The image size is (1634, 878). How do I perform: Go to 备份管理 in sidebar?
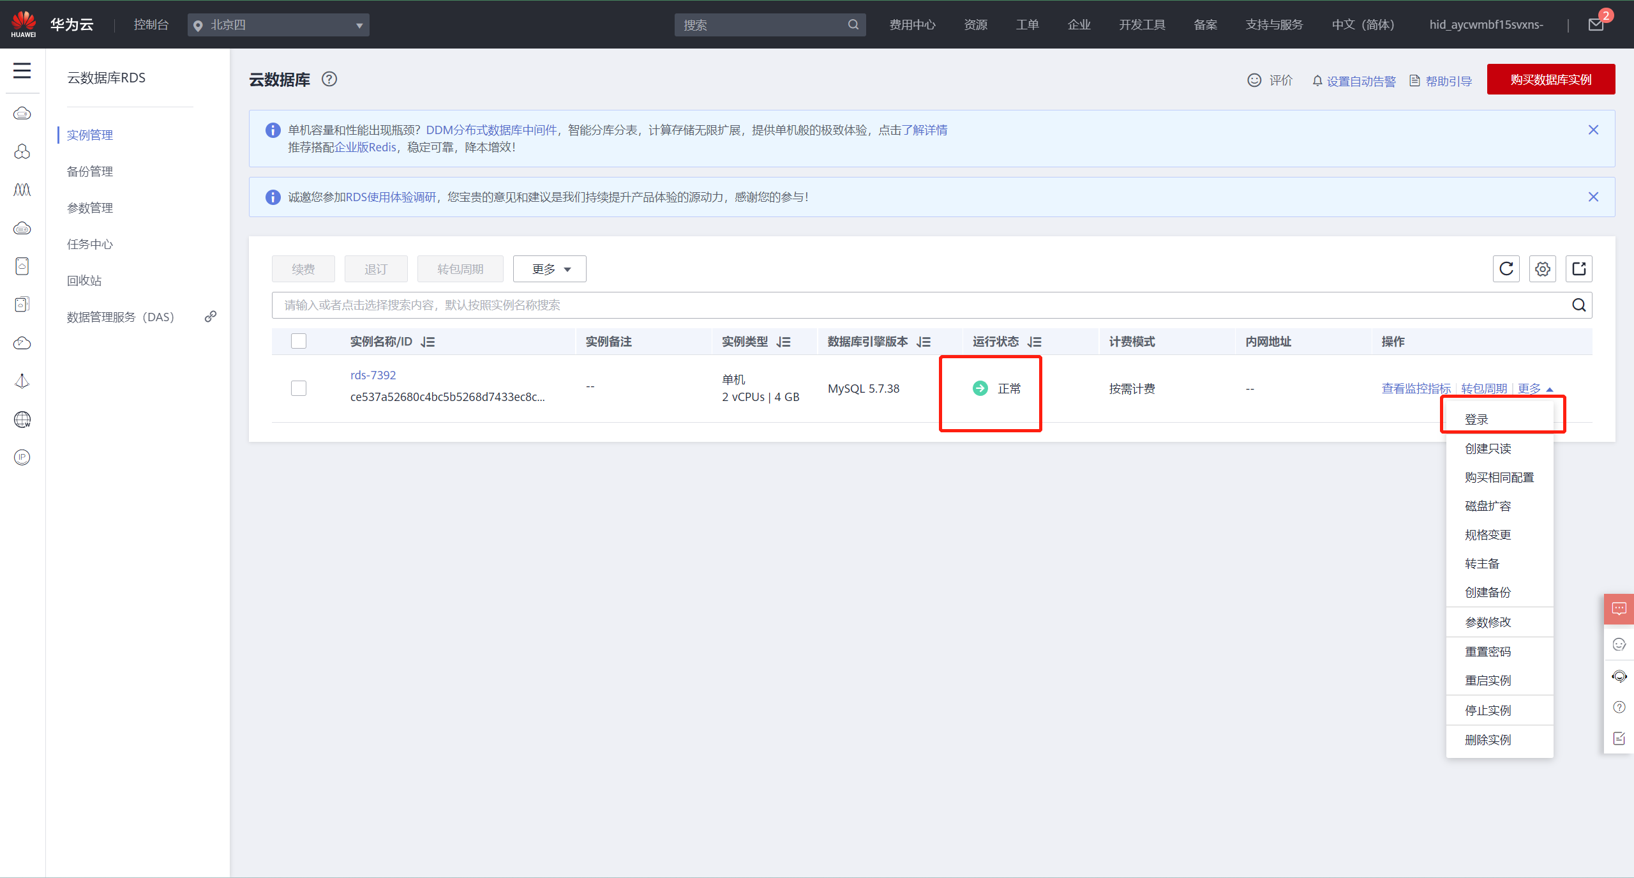(90, 171)
